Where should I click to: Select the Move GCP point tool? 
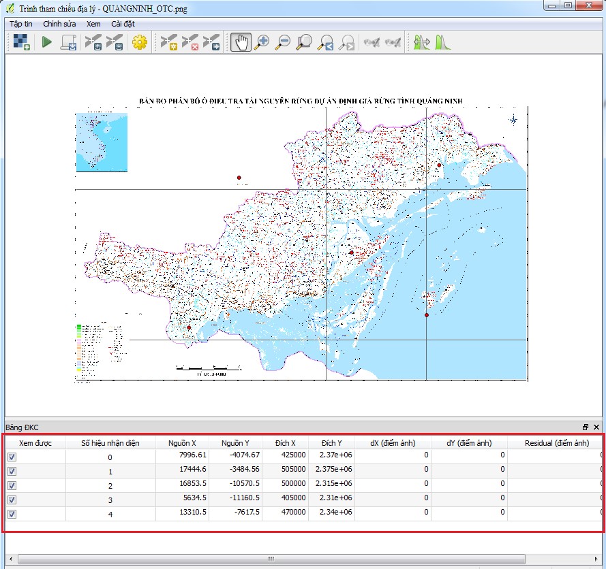tap(211, 42)
